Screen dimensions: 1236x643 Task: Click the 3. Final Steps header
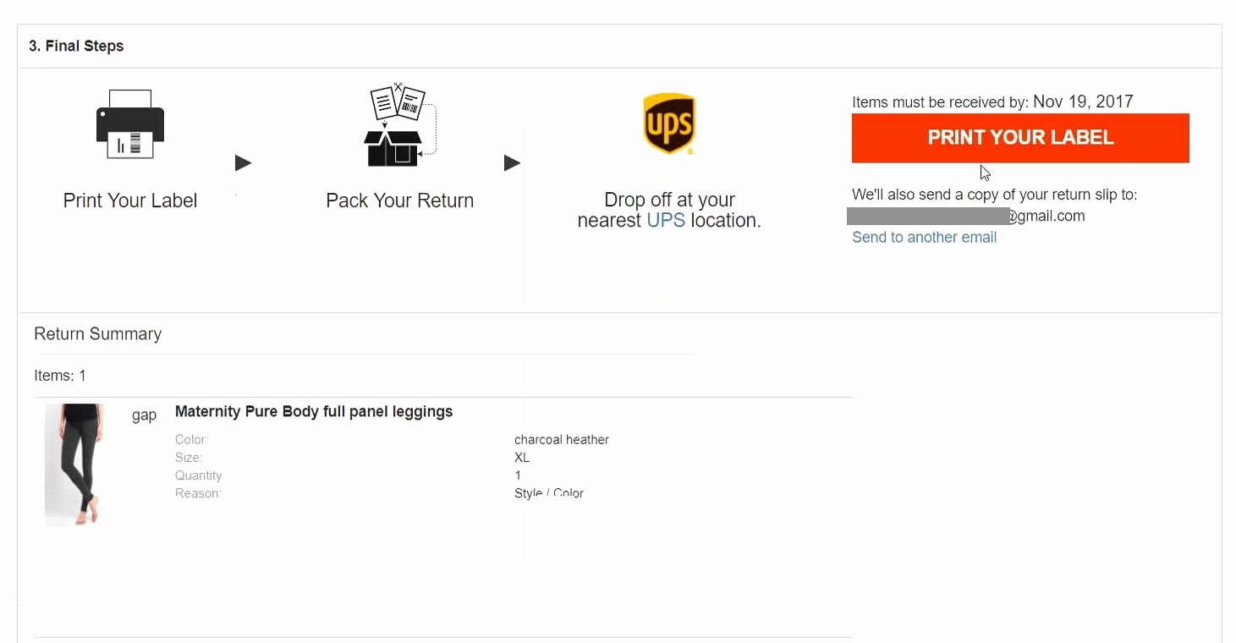pos(76,47)
